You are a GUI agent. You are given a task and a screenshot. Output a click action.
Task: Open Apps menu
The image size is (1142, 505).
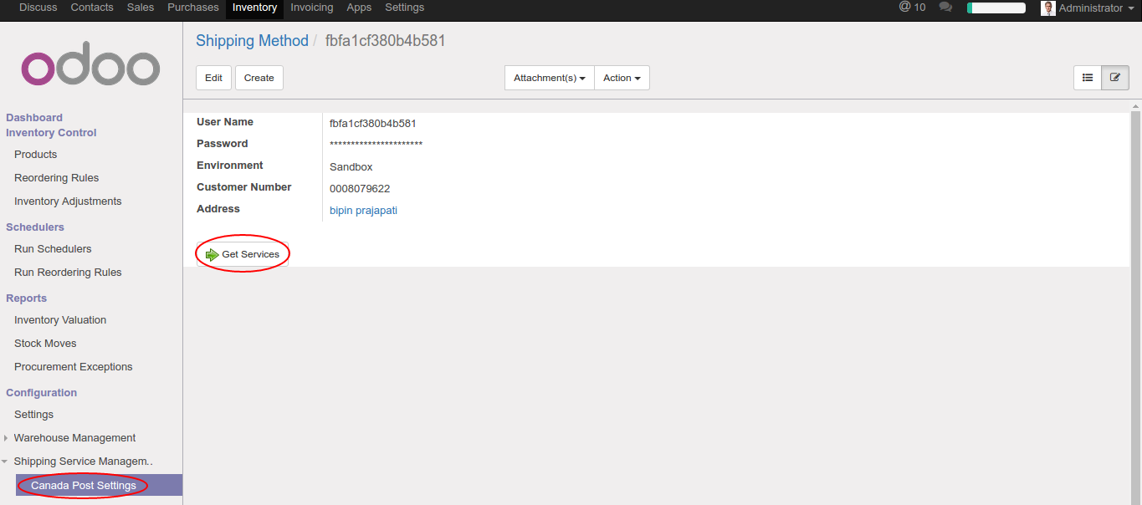359,8
